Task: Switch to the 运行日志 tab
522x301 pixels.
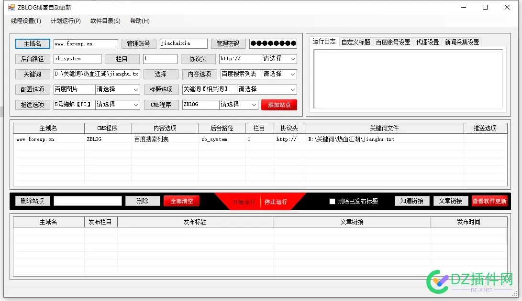Action: click(324, 41)
